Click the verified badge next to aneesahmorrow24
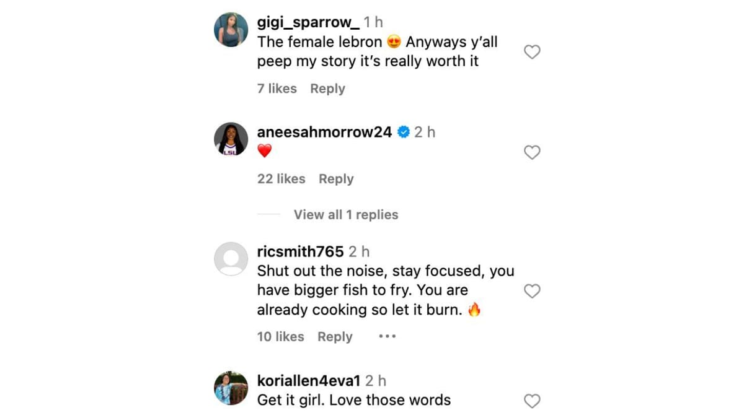The image size is (744, 418). [x=404, y=131]
